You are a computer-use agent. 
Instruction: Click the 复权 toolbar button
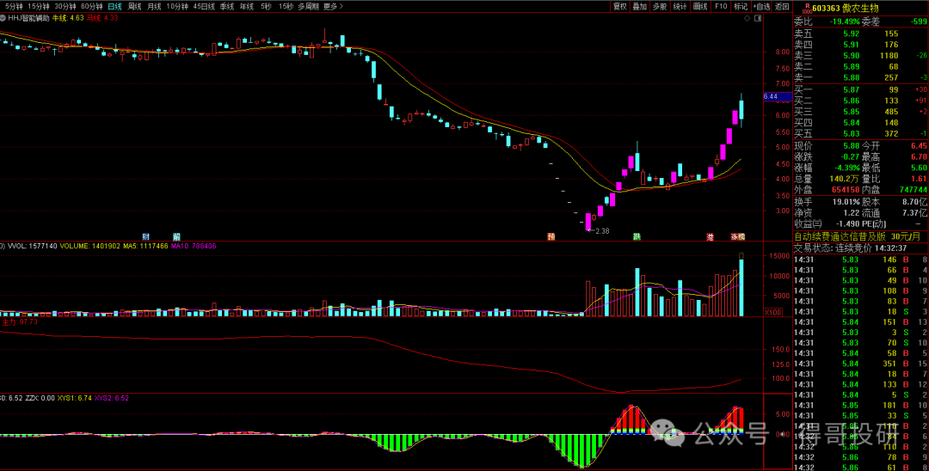[620, 7]
